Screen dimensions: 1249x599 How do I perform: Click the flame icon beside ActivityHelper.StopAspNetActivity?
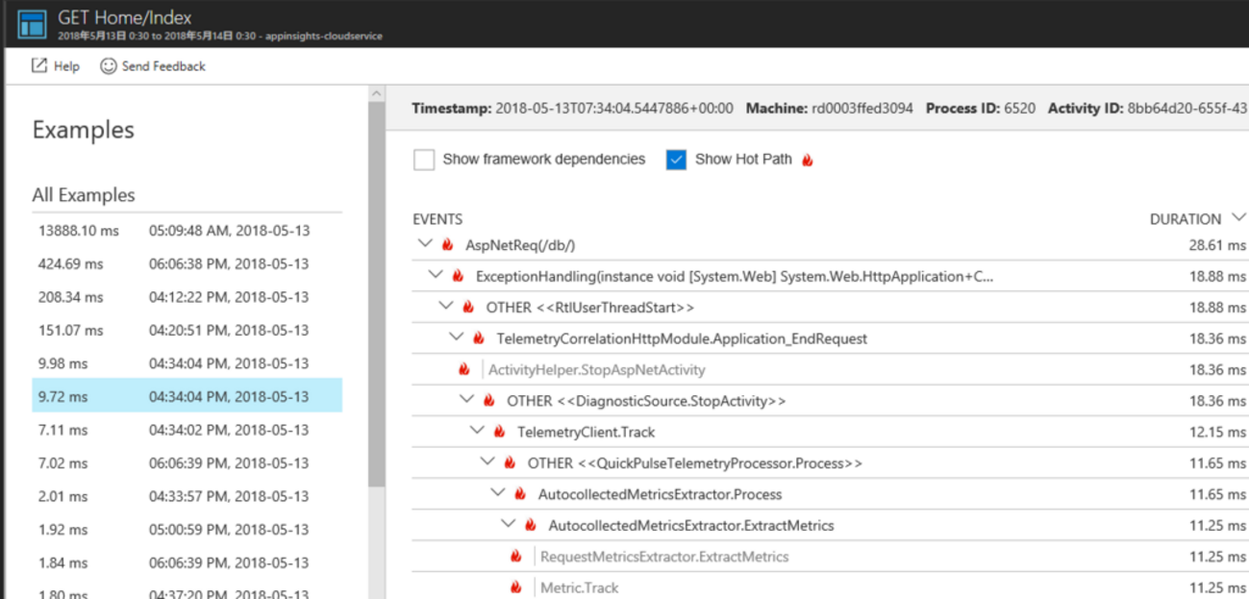464,369
